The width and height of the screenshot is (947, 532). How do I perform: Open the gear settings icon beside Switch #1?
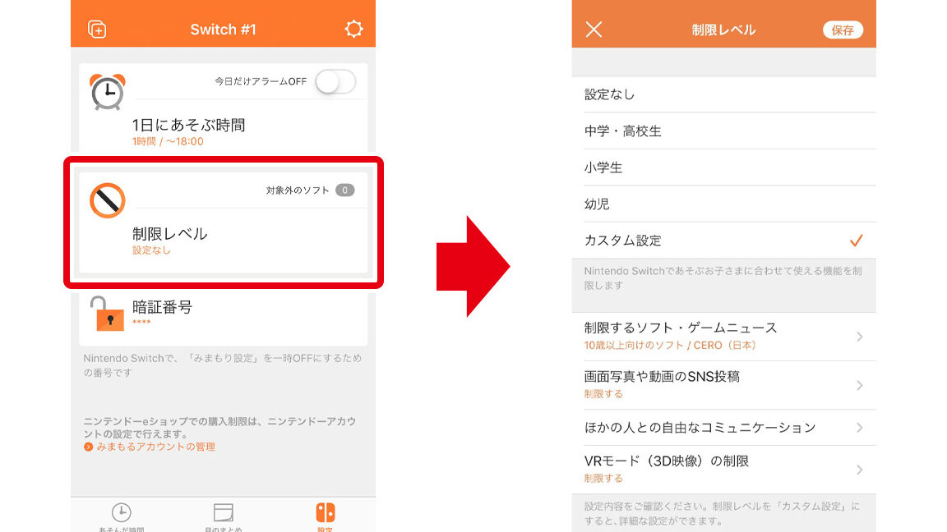[x=354, y=29]
